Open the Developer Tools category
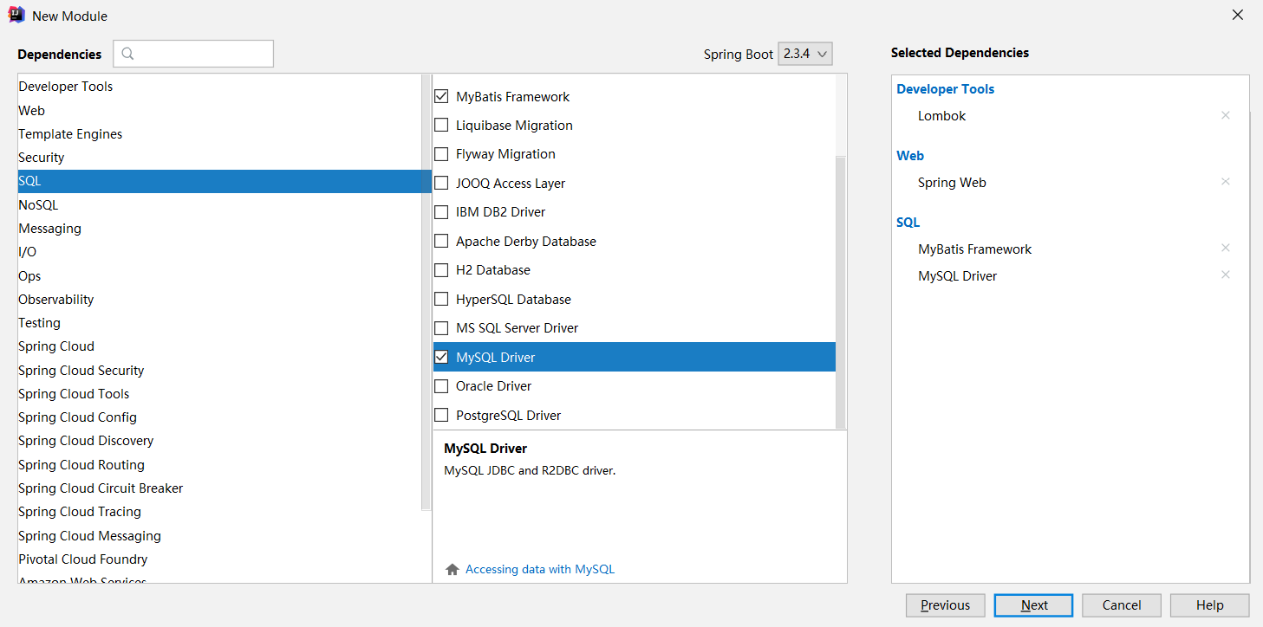 coord(66,87)
